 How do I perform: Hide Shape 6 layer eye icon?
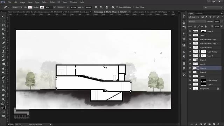190,68
